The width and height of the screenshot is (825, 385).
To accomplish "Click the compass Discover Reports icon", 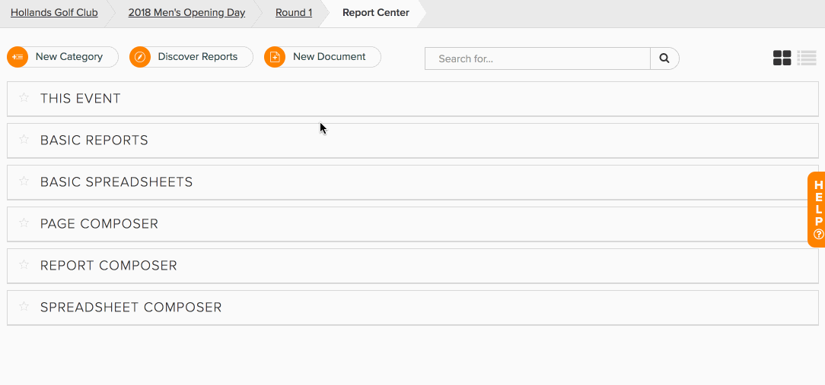I will point(140,57).
